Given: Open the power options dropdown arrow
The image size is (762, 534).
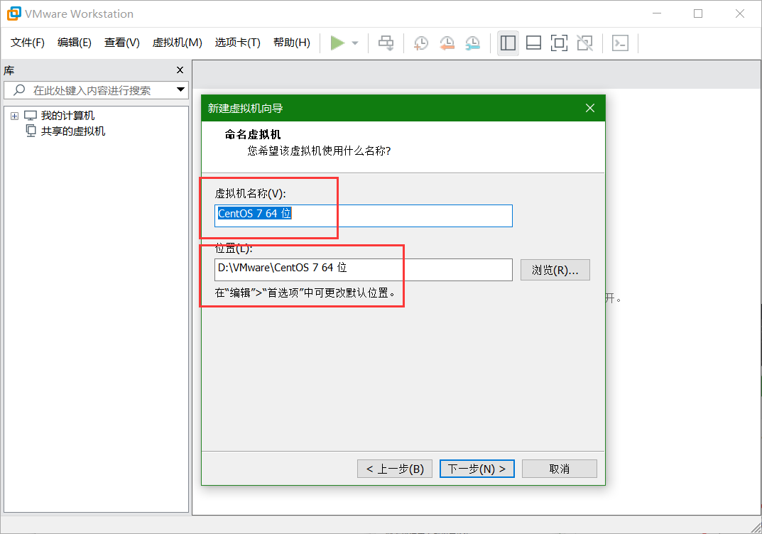Looking at the screenshot, I should tap(355, 43).
